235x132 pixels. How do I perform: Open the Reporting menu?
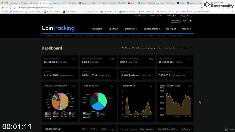[113, 29]
